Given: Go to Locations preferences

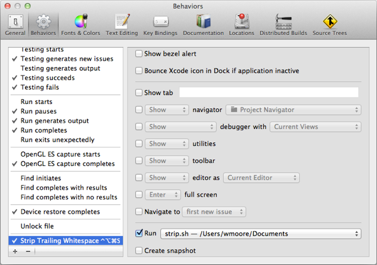Looking at the screenshot, I should [241, 24].
